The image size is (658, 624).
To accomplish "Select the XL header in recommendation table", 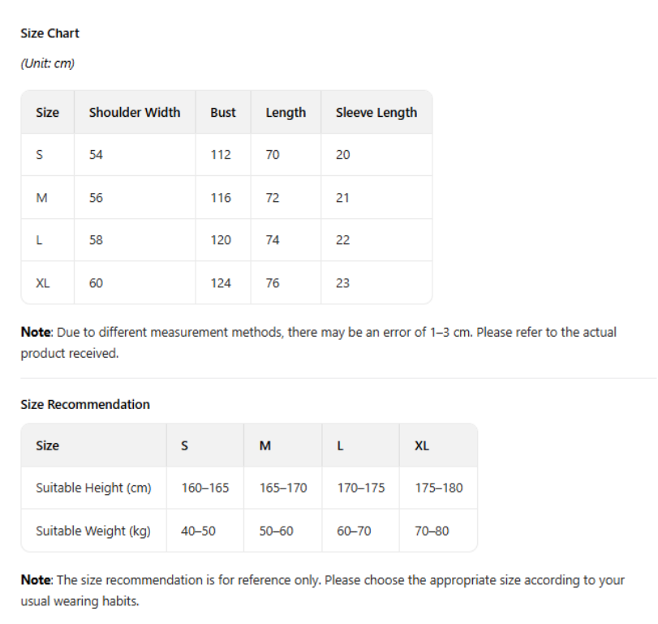I will [x=422, y=445].
